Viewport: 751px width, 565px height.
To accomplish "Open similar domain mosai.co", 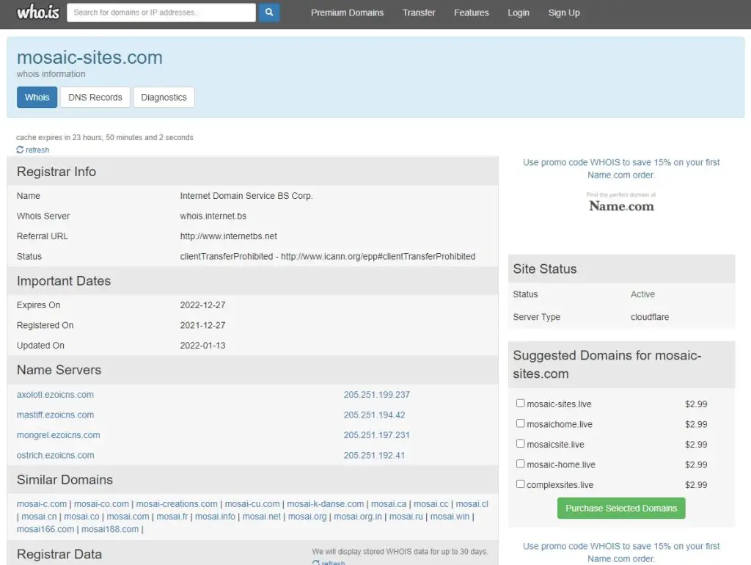I will pos(81,516).
